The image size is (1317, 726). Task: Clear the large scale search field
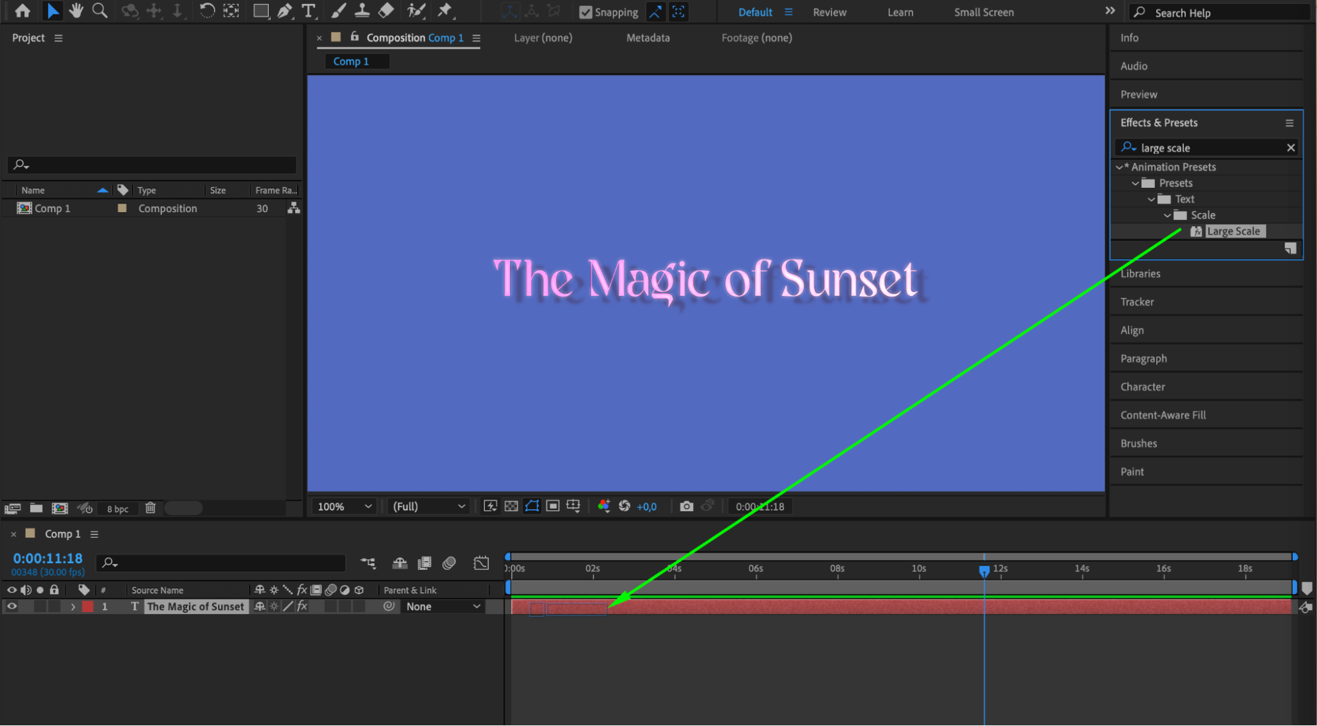click(x=1291, y=148)
